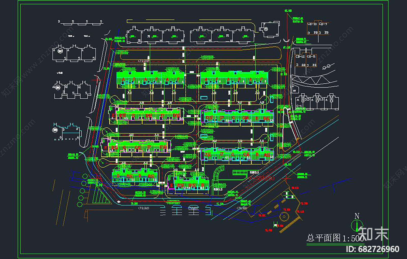
Task: Select the CB-11 building label
Action: coord(311,56)
